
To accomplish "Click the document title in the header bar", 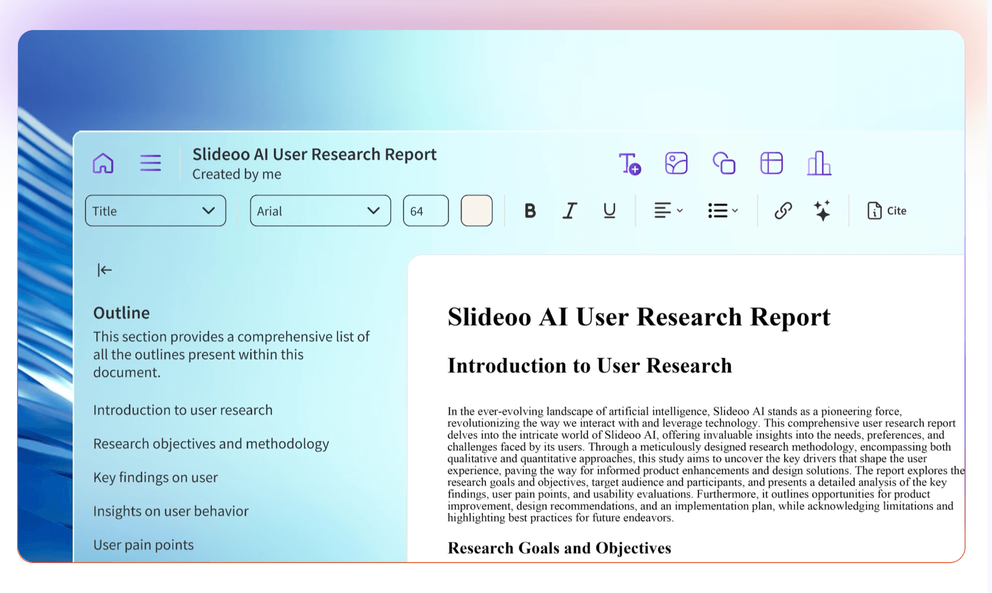I will pos(314,154).
